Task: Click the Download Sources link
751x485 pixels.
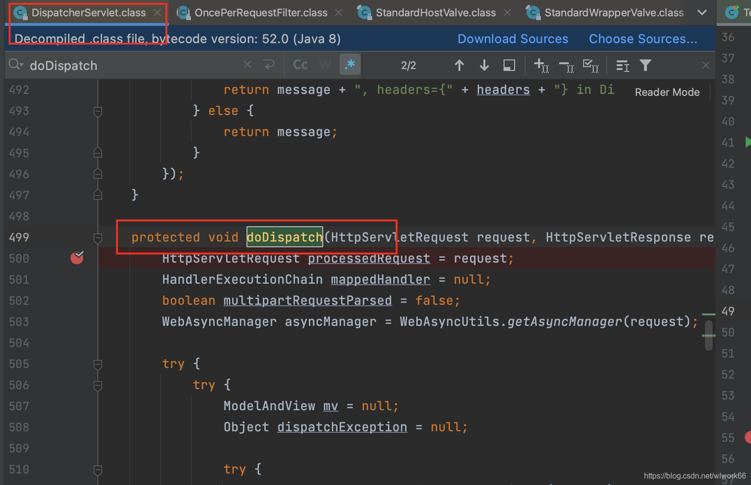Action: 513,39
